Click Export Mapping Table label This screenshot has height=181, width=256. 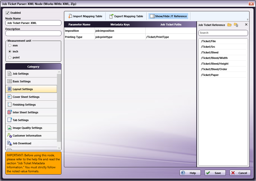tap(129, 16)
